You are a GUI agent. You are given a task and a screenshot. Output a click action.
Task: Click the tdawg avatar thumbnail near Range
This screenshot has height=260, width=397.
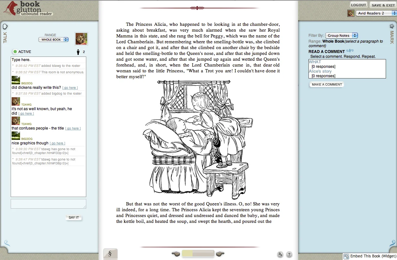[x=81, y=39]
